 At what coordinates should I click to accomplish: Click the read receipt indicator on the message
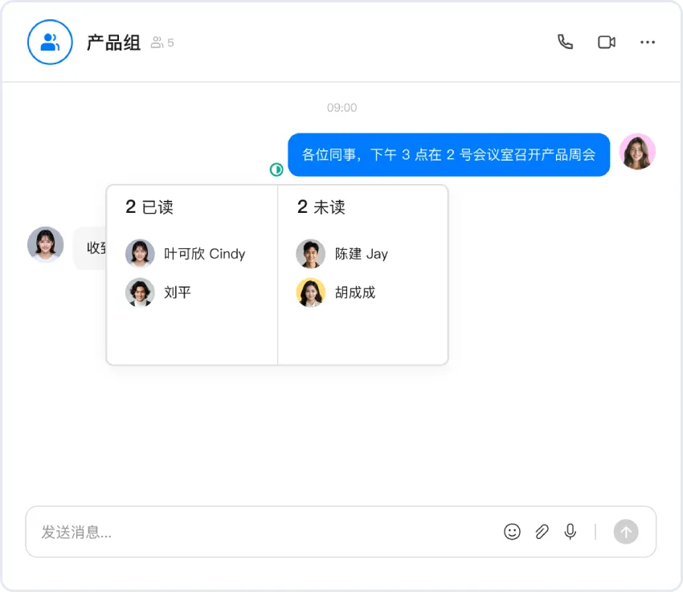tap(276, 169)
